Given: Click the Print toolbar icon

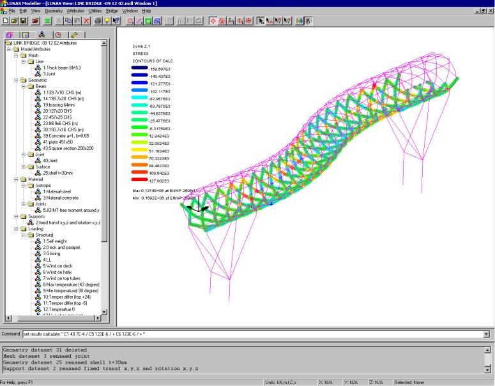Looking at the screenshot, I should tap(98, 21).
